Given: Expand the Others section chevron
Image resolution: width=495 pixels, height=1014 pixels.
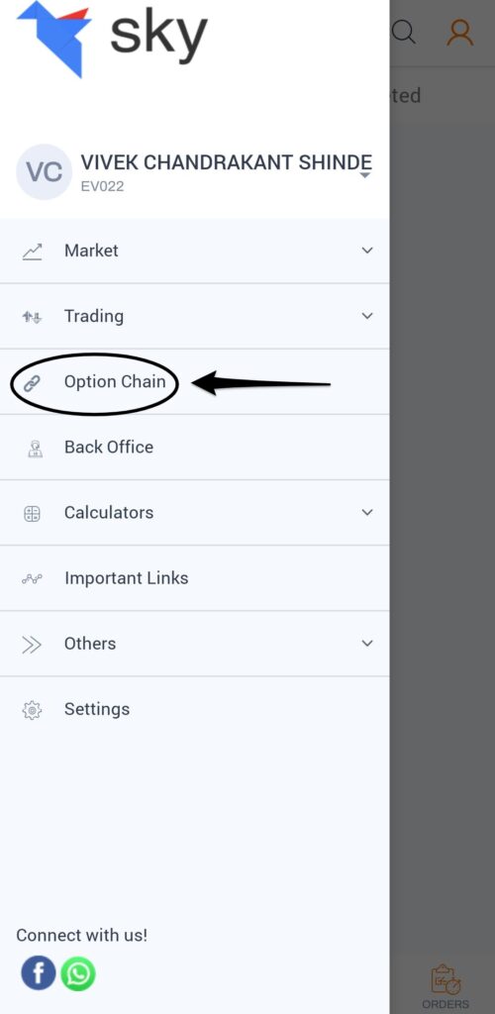Looking at the screenshot, I should 367,644.
